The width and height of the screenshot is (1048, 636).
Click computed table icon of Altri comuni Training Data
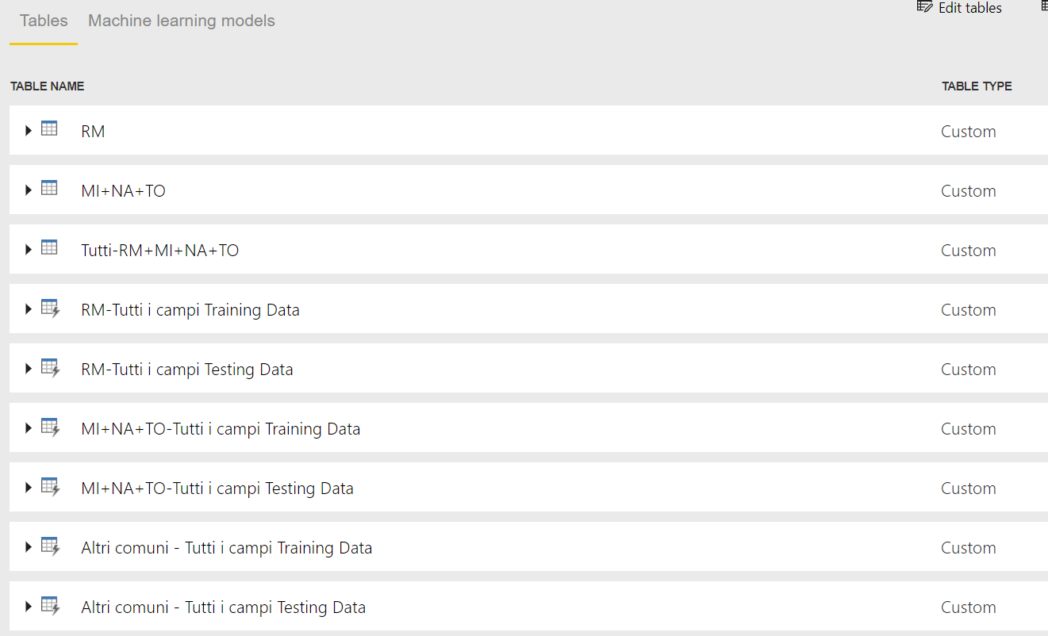pyautogui.click(x=51, y=546)
